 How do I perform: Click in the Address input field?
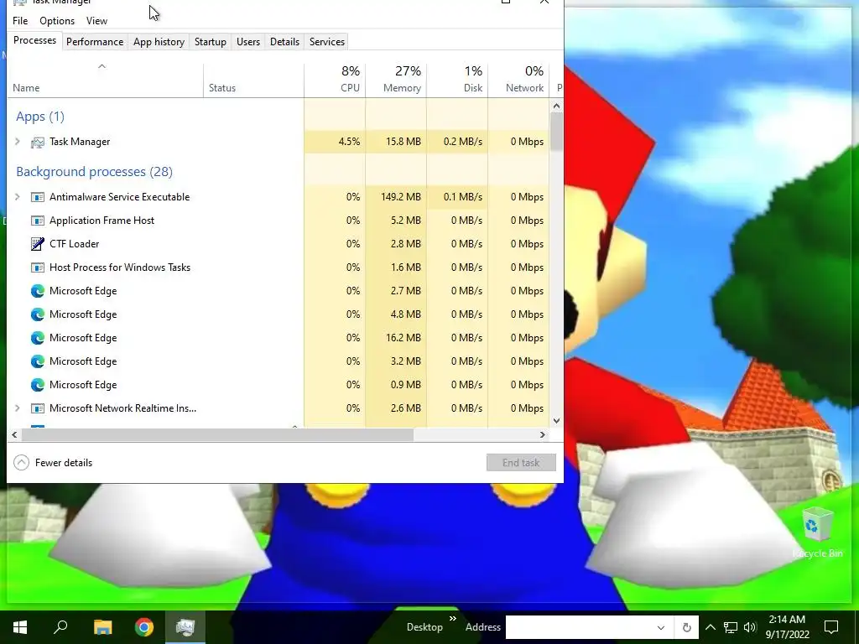[579, 627]
